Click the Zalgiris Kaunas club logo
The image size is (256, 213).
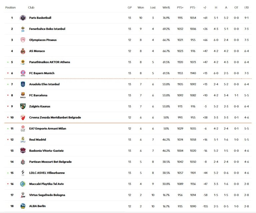pos(23,106)
